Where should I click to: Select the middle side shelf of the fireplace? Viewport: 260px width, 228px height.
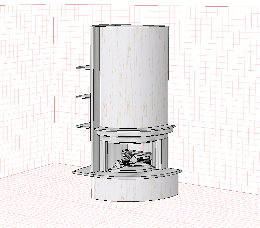click(83, 96)
